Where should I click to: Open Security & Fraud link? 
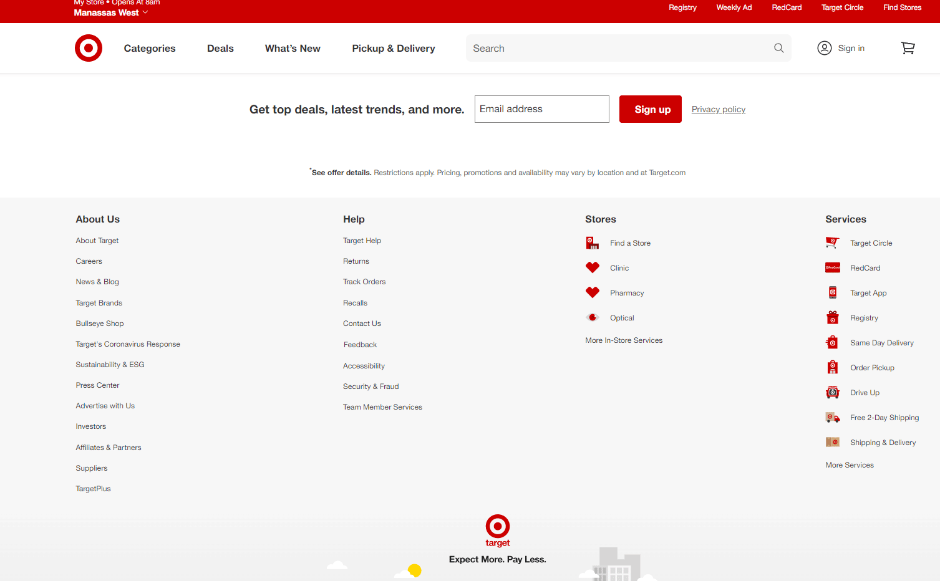pos(371,387)
